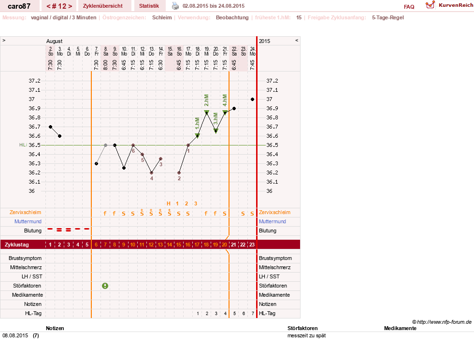
Task: Open the caro87 user tab
Action: coord(19,6)
